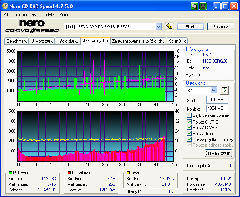Click the refresh speed list icon
Image resolution: width=240 pixels, height=197 pixels.
(x=224, y=90)
